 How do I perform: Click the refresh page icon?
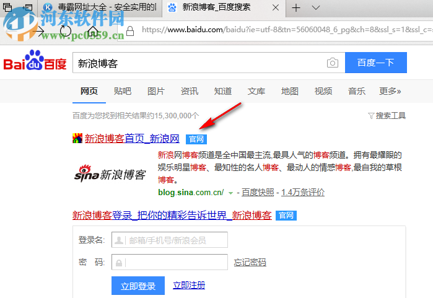coord(66,32)
